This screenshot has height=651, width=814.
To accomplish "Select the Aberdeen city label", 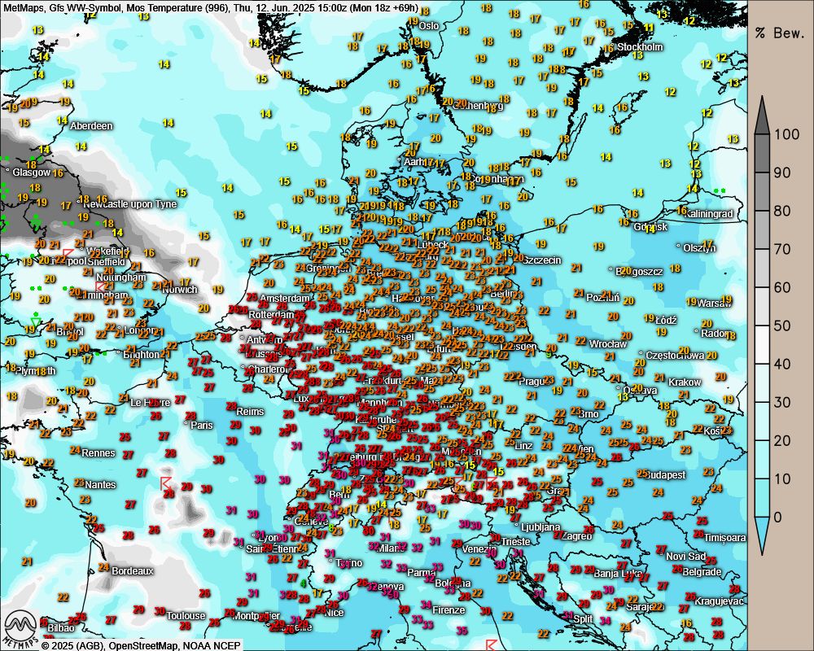I will pyautogui.click(x=91, y=126).
